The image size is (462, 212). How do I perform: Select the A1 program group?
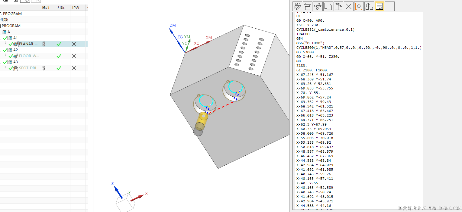[15, 38]
